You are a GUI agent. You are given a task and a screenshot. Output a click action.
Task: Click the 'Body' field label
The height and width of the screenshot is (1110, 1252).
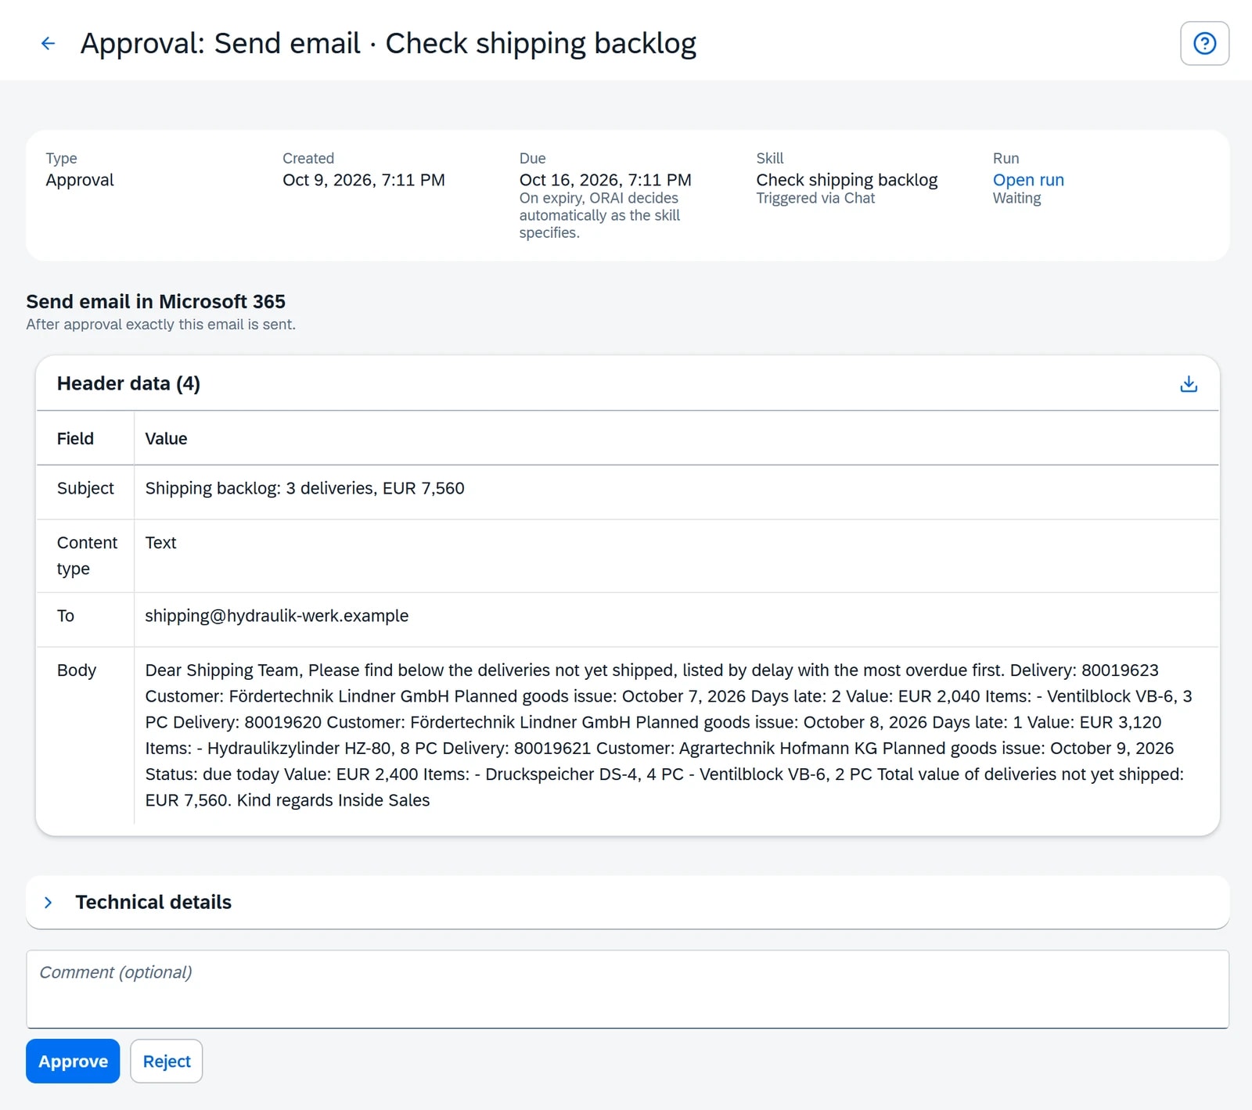click(77, 670)
